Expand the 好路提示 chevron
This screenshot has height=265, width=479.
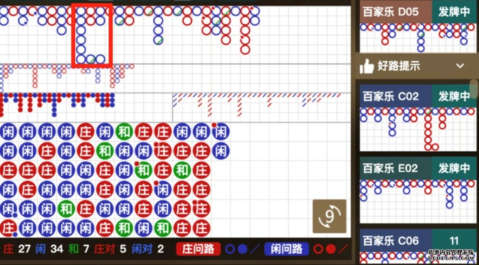(x=460, y=66)
